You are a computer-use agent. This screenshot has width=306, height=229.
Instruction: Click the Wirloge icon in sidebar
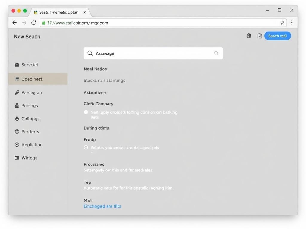[17, 158]
